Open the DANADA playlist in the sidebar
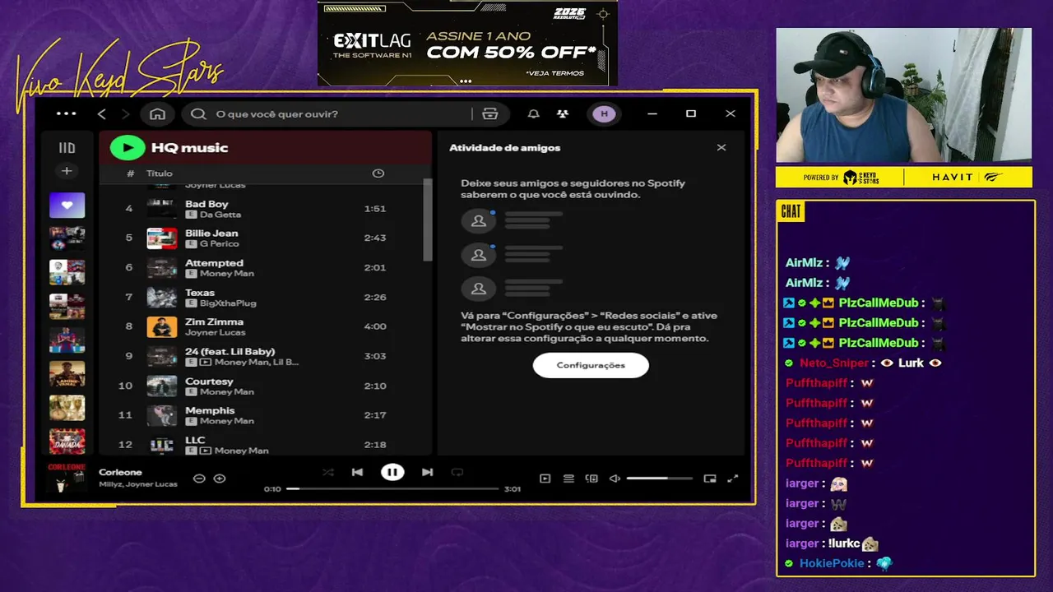The height and width of the screenshot is (592, 1053). (67, 442)
